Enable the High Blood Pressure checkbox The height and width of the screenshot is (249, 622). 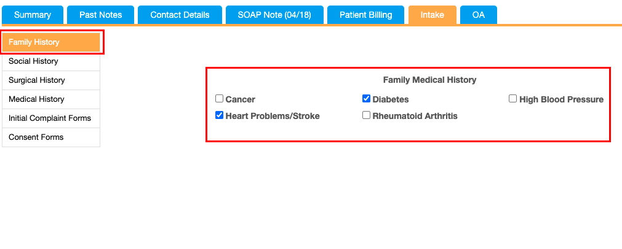513,99
